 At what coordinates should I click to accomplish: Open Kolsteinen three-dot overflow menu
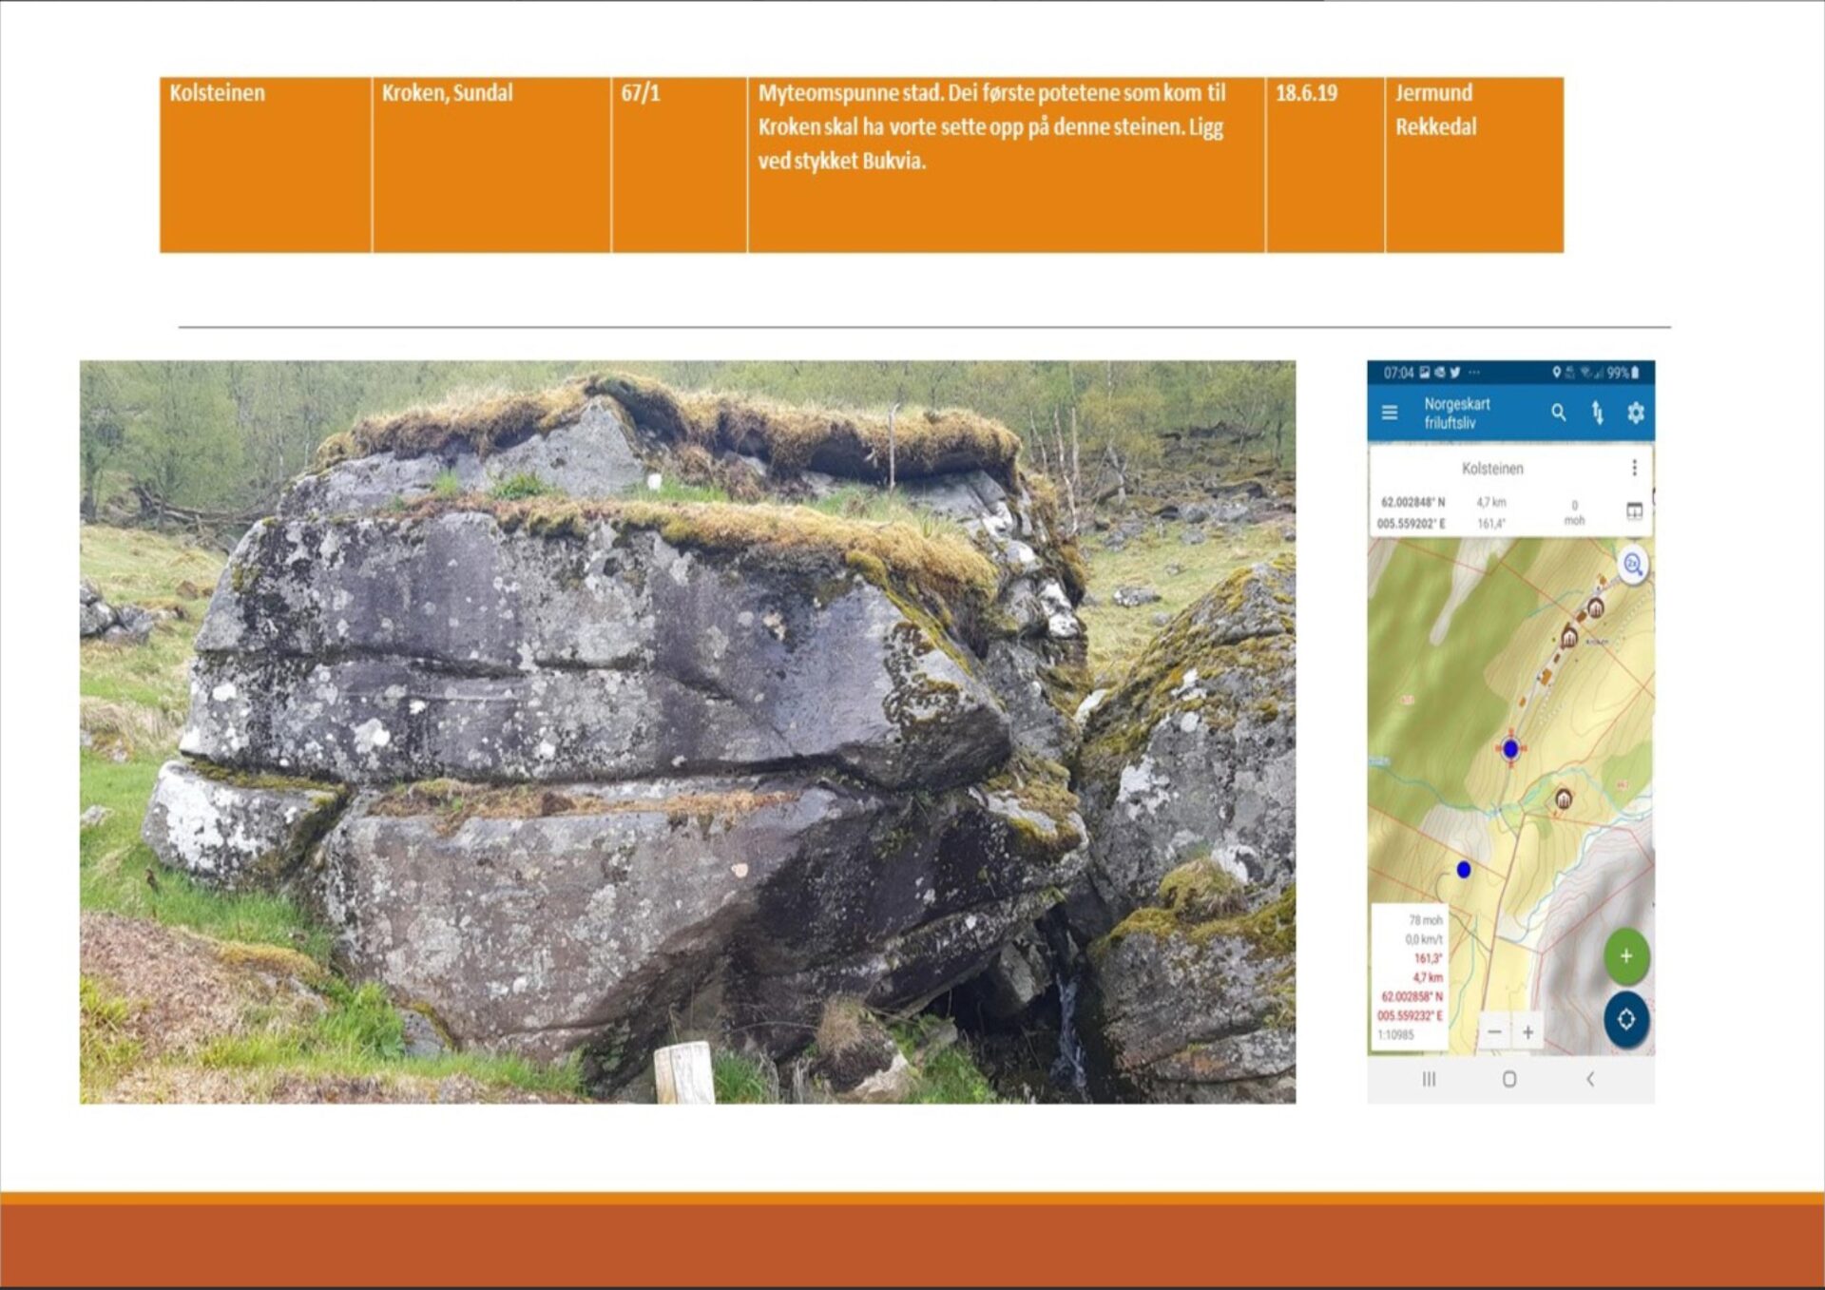(x=1634, y=468)
